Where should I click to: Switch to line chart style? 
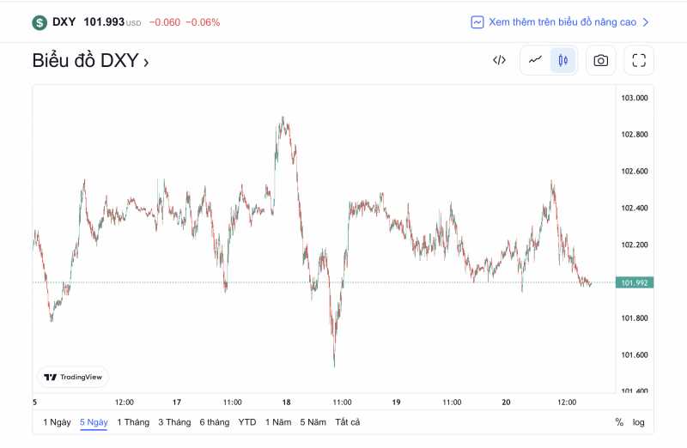click(536, 60)
